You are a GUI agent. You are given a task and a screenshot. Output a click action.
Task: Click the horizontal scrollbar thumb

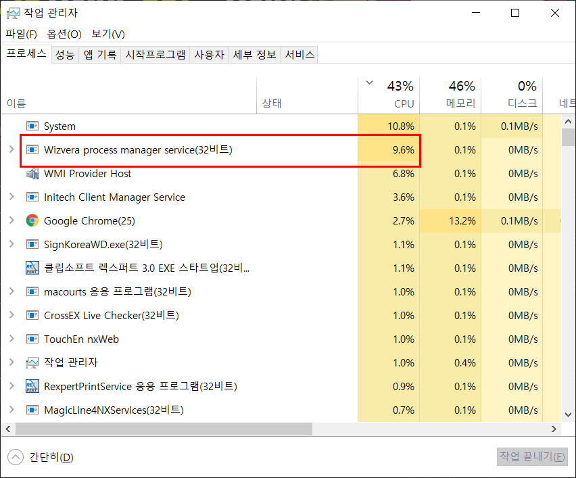[x=164, y=429]
